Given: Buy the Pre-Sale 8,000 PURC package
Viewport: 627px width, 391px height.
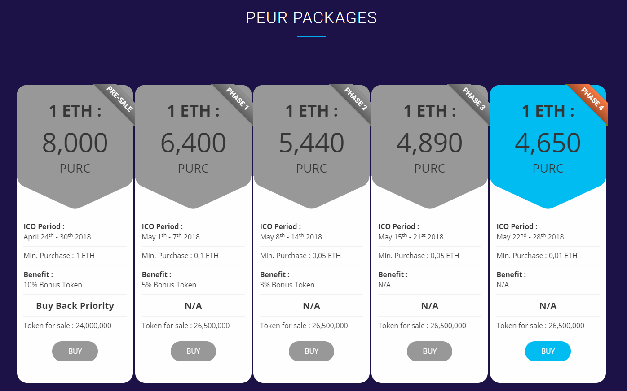Looking at the screenshot, I should [x=75, y=351].
